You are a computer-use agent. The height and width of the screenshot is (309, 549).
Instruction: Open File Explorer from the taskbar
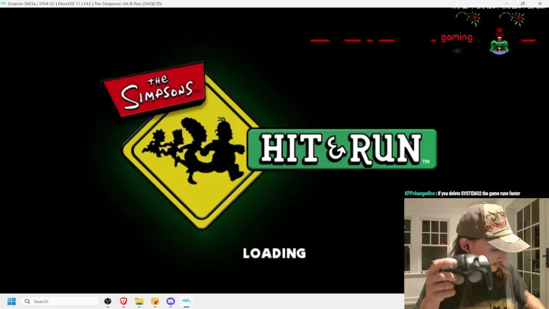[x=139, y=301]
